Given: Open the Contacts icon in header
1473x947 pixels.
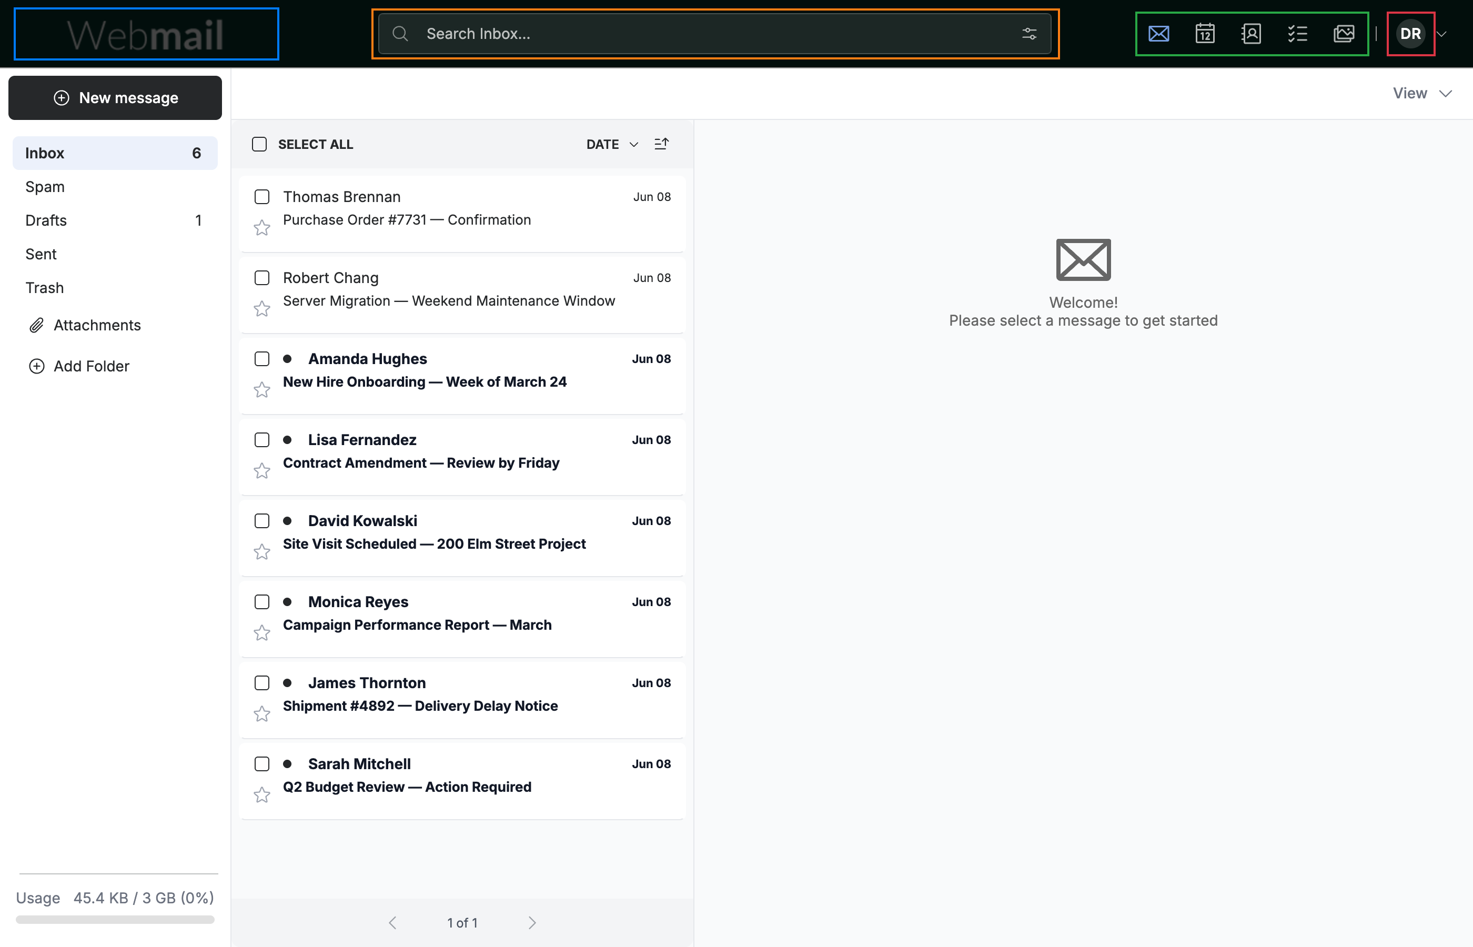Looking at the screenshot, I should click(x=1251, y=34).
